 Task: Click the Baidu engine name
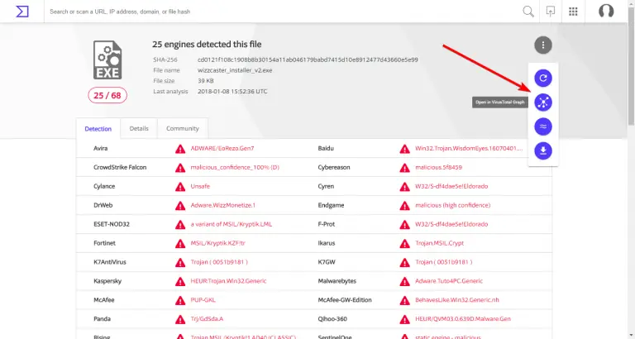point(326,148)
